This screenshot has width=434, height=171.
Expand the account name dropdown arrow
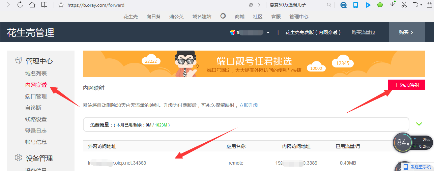pyautogui.click(x=268, y=33)
